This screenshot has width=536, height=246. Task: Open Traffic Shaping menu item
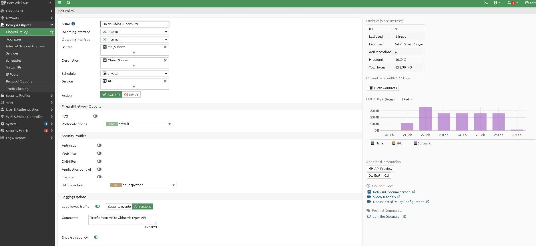[x=17, y=89]
